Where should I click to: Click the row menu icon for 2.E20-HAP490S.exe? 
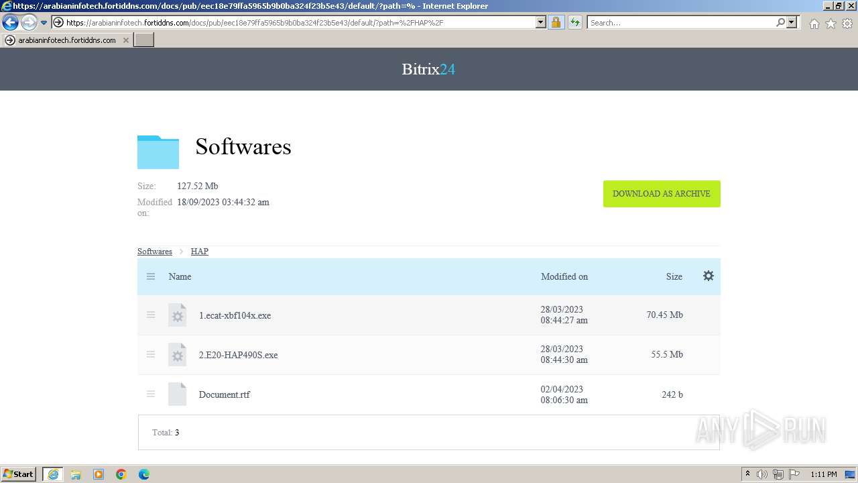pyautogui.click(x=151, y=354)
